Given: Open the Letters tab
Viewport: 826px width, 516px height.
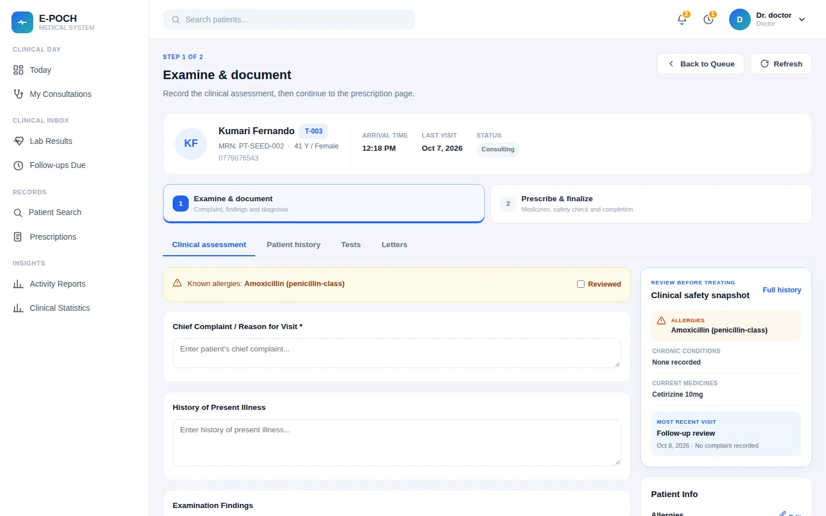Looking at the screenshot, I should 395,244.
